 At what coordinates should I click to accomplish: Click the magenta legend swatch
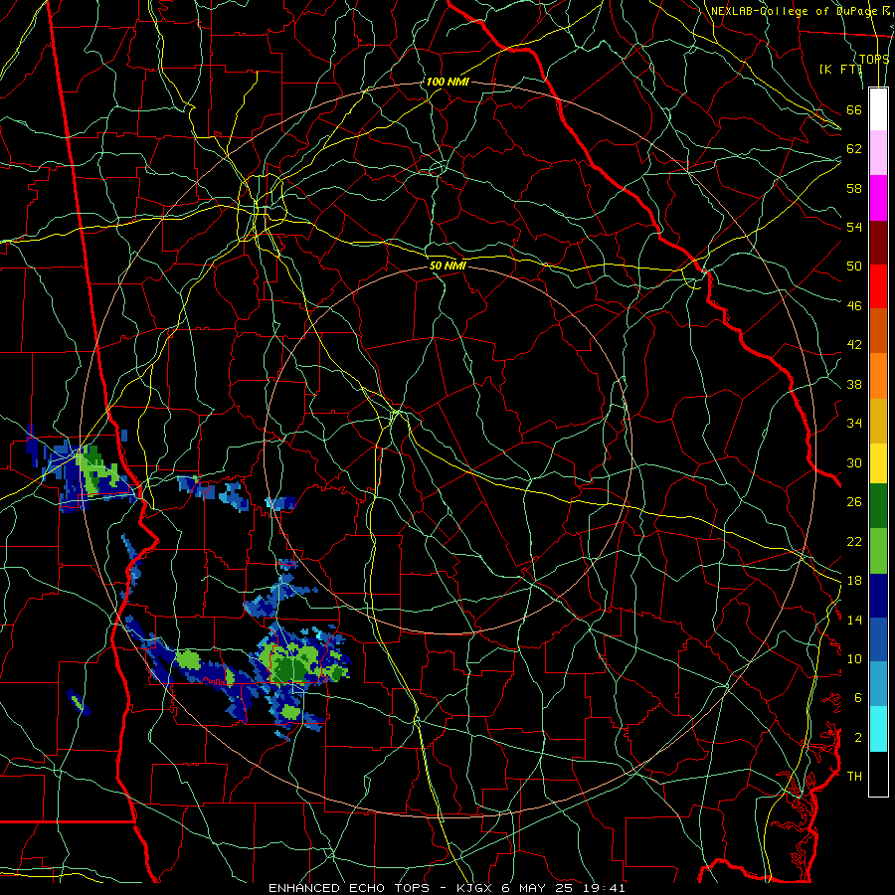point(878,198)
